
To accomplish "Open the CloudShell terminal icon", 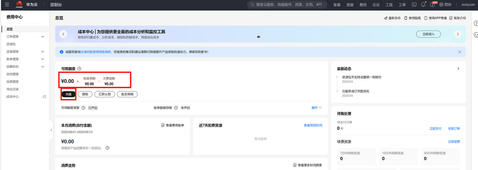I will [x=414, y=4].
